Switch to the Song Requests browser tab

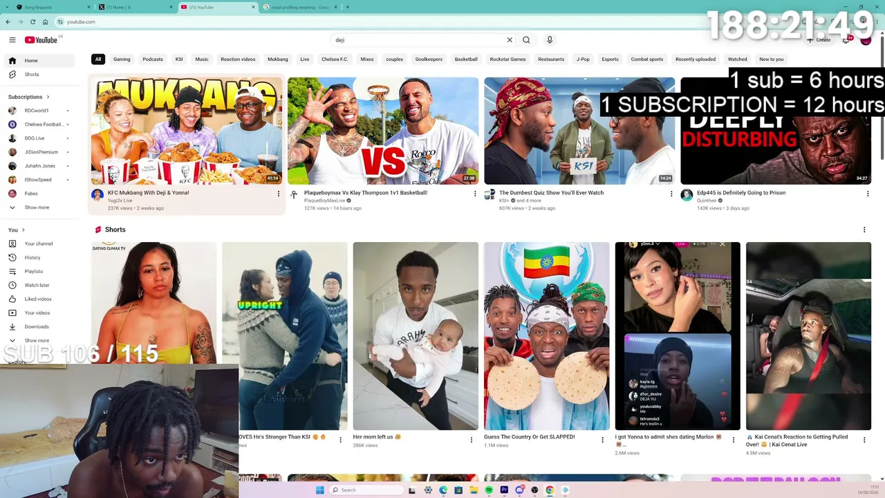pyautogui.click(x=54, y=7)
